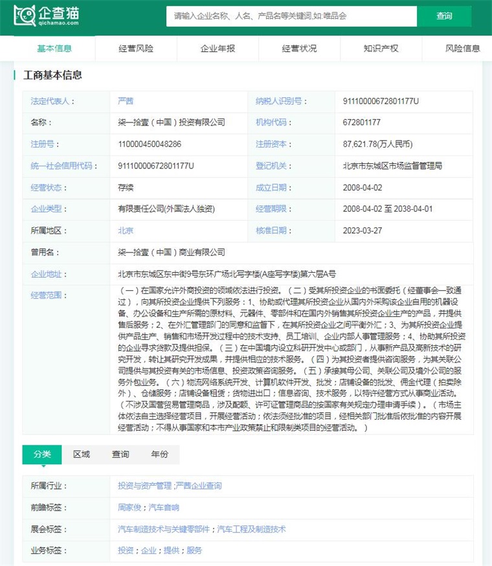This screenshot has width=492, height=566.
Task: Switch to the 年份 tab
Action: (159, 454)
